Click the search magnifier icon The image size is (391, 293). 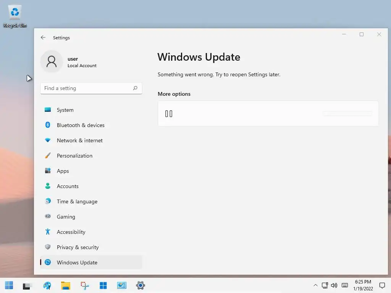[135, 88]
